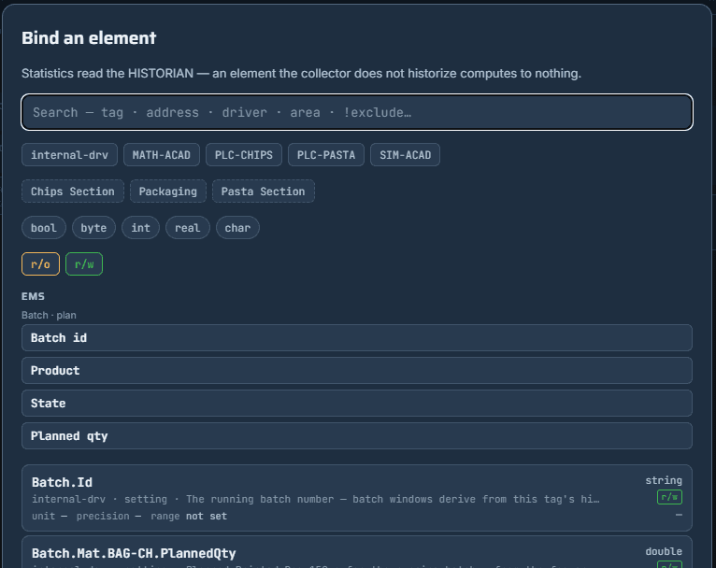Select the Batch id EMS entry
This screenshot has height=568, width=716.
[357, 337]
